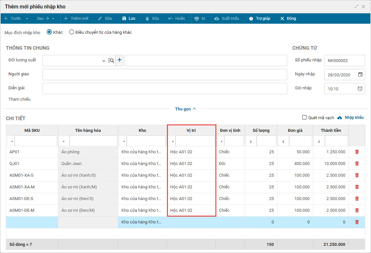The image size is (371, 253).
Task: Click the Trợ giúp help icon
Action: coord(251,19)
